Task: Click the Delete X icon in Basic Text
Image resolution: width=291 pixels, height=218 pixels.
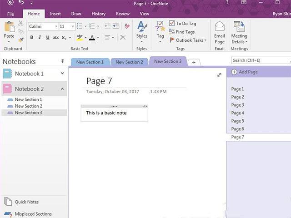Action: pyautogui.click(x=123, y=37)
